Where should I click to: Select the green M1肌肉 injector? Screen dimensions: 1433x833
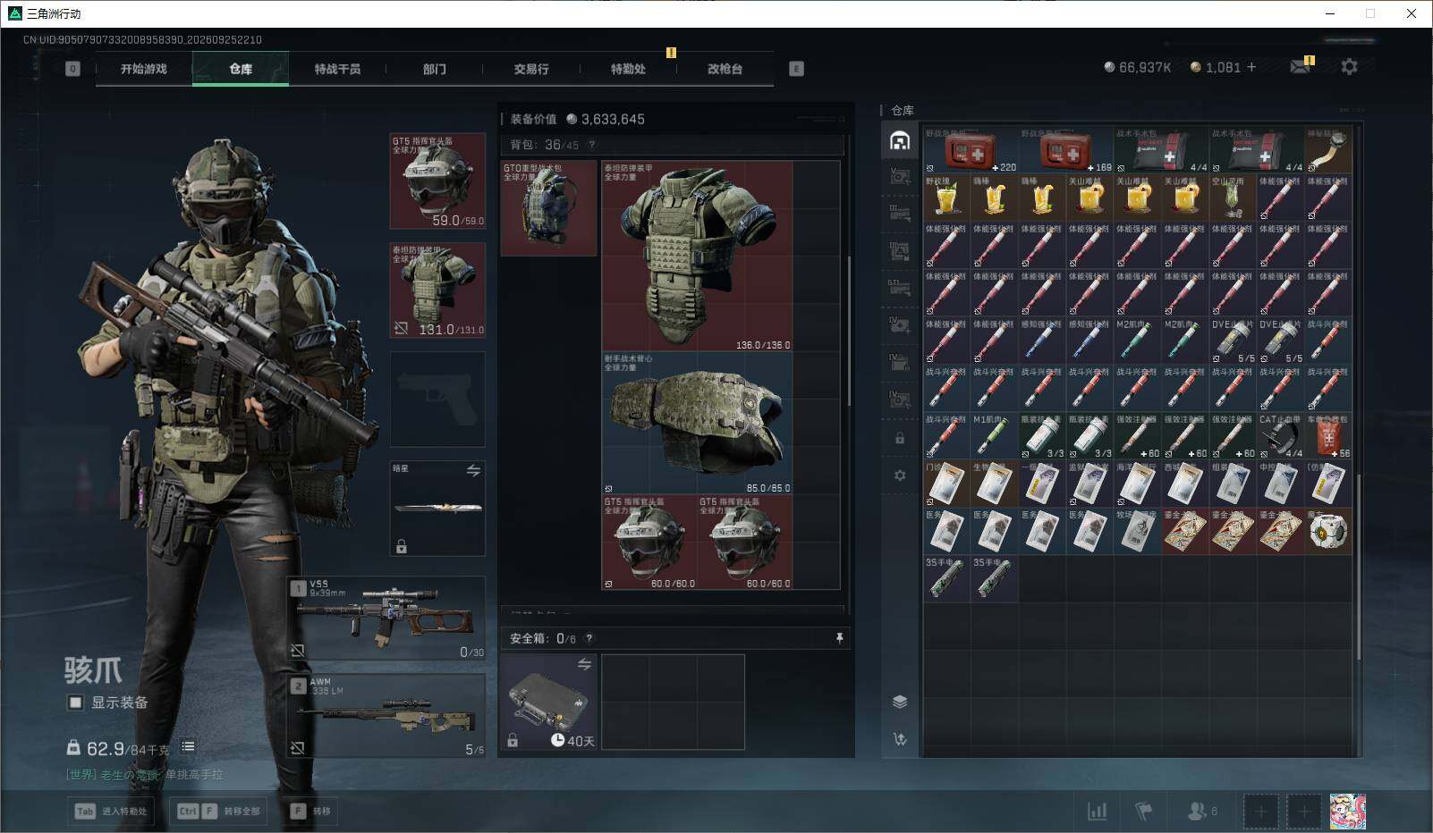click(x=995, y=435)
